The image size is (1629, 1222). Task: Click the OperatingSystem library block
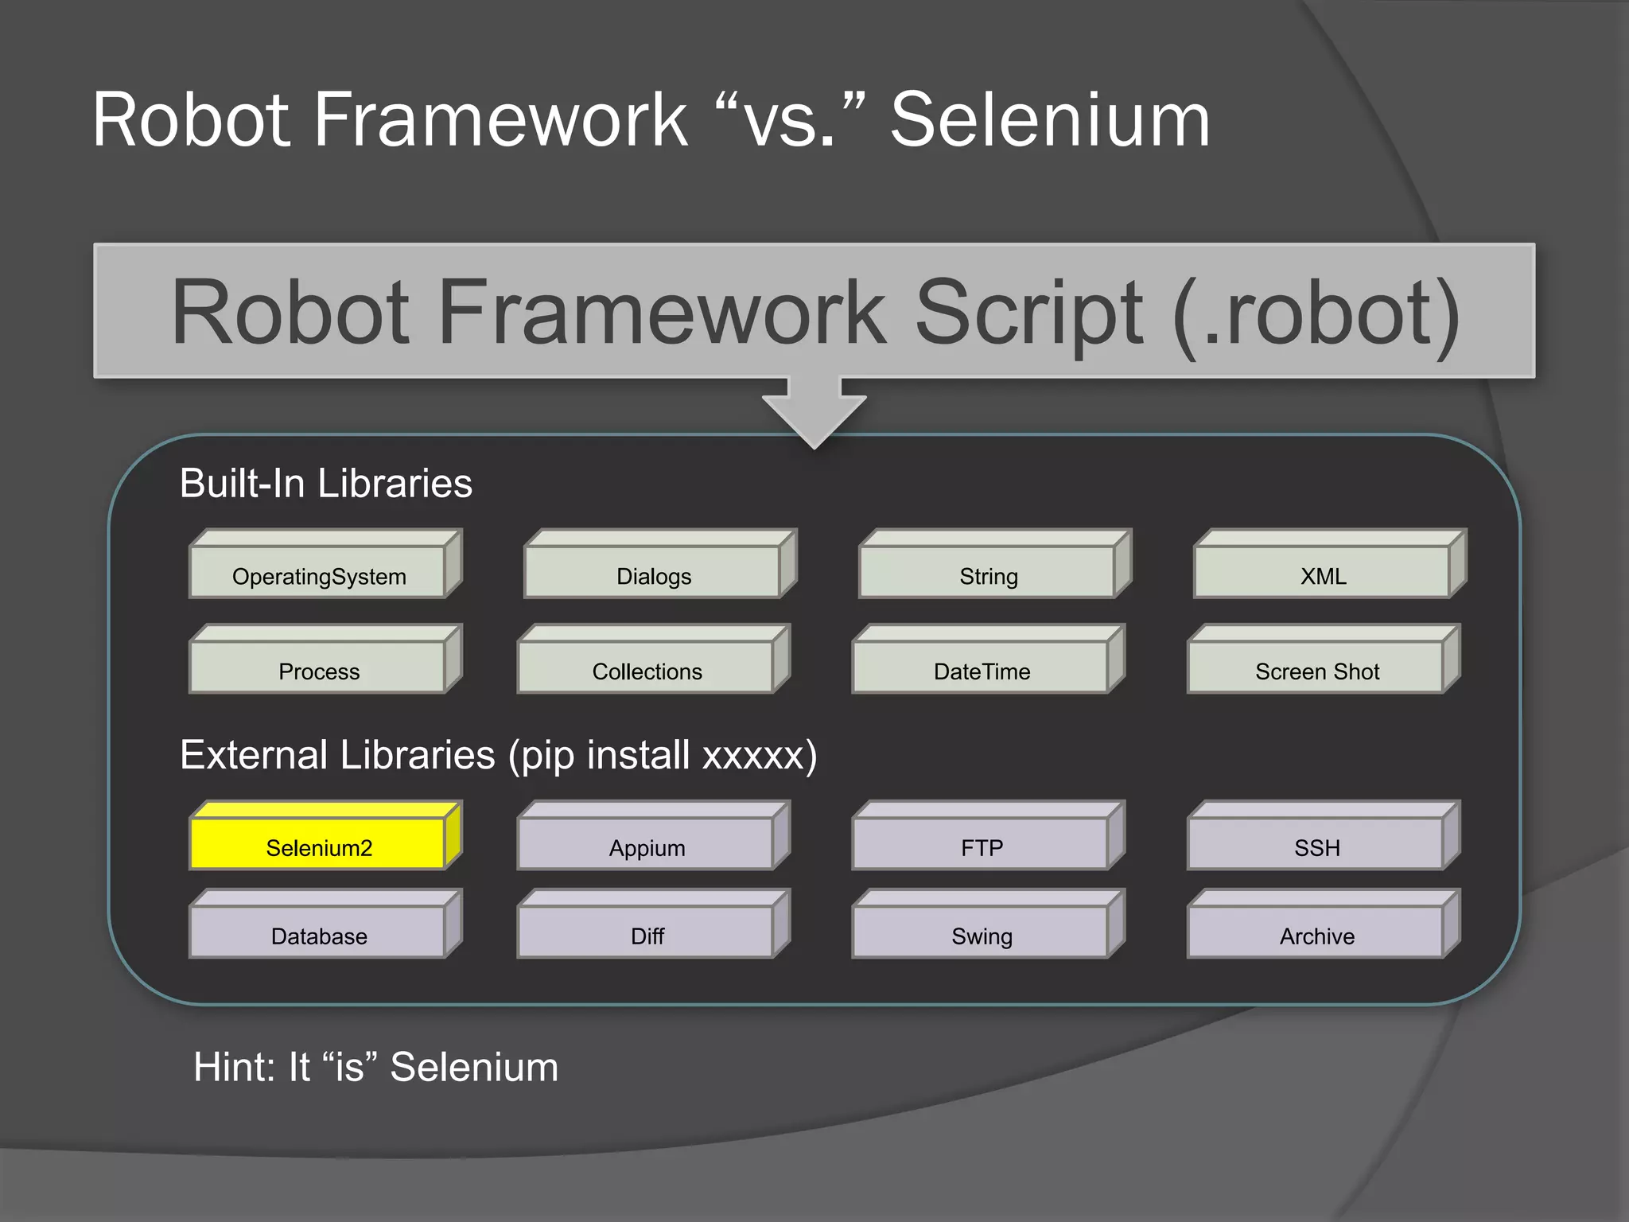319,574
